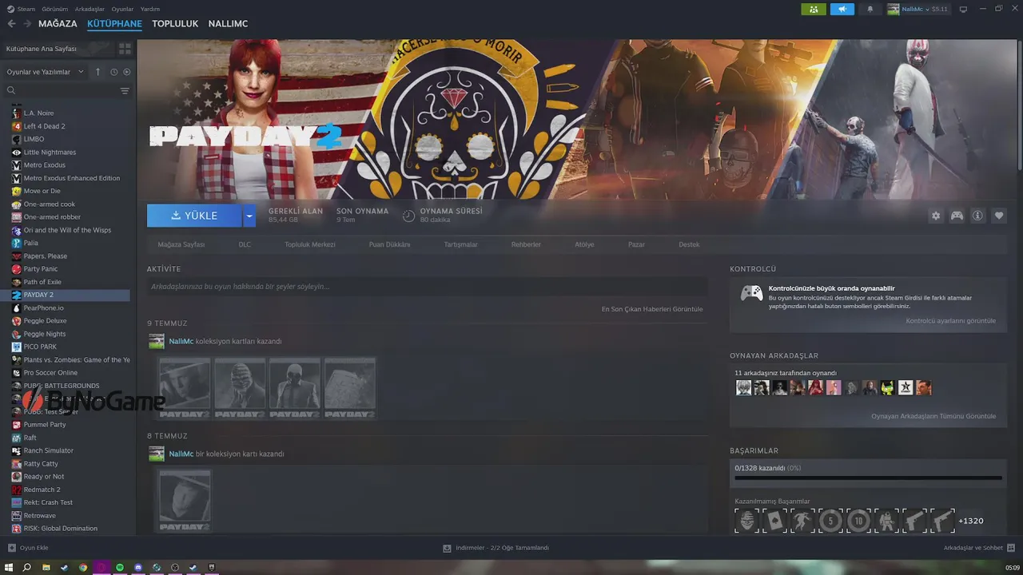Open the Görünüm menu
The height and width of the screenshot is (575, 1023).
[54, 9]
